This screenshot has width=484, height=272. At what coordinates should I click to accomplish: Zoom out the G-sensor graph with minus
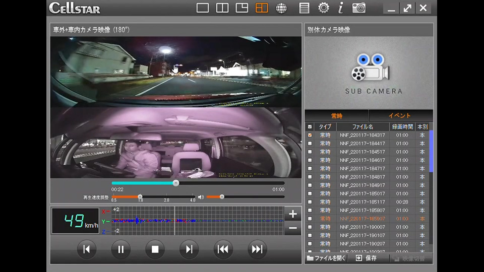click(293, 228)
